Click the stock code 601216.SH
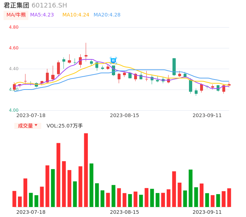Screen dimensions: 246x217 49,5
